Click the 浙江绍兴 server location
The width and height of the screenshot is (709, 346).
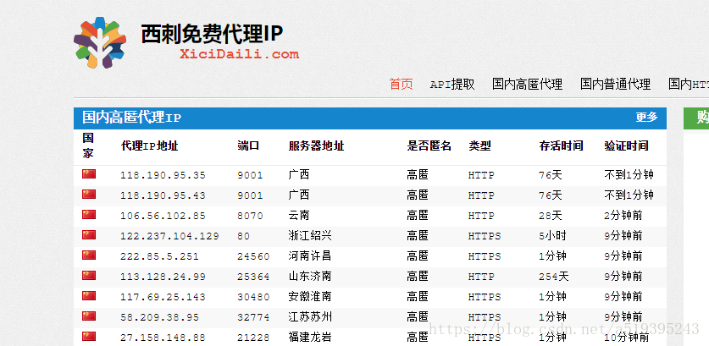click(x=310, y=235)
